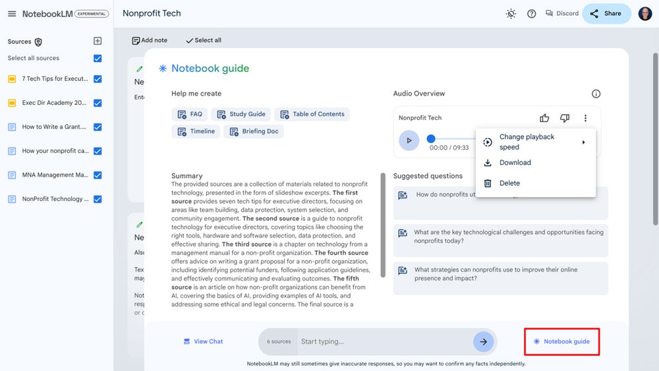Open the audio three-dot options menu
This screenshot has width=659, height=371.
[x=585, y=118]
